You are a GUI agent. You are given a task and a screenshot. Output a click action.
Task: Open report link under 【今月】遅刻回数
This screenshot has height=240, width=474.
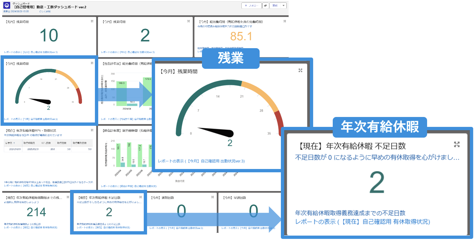176,228
